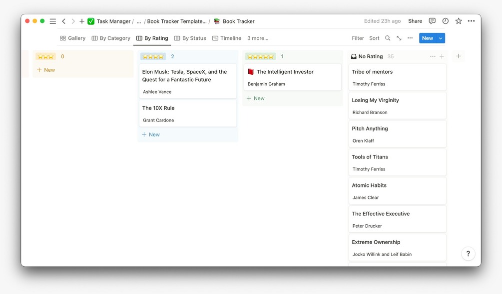
Task: Add a card with No Rating plus
Action: click(442, 56)
